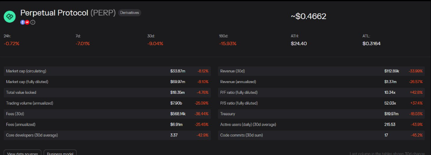Select the Code commits (30d sum) row
The image size is (431, 155).
click(x=321, y=135)
